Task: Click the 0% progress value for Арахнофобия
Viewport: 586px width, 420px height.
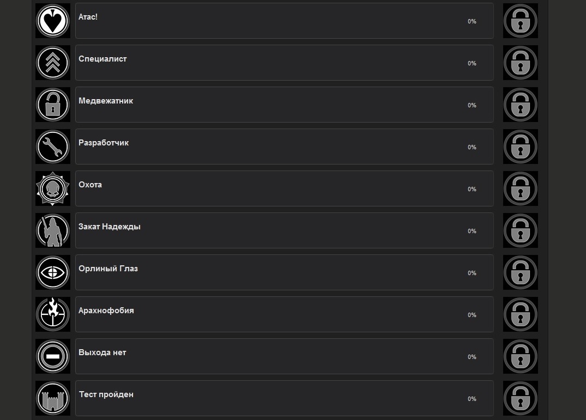Action: point(472,315)
